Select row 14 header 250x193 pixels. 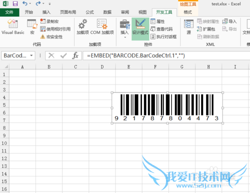click(4, 174)
